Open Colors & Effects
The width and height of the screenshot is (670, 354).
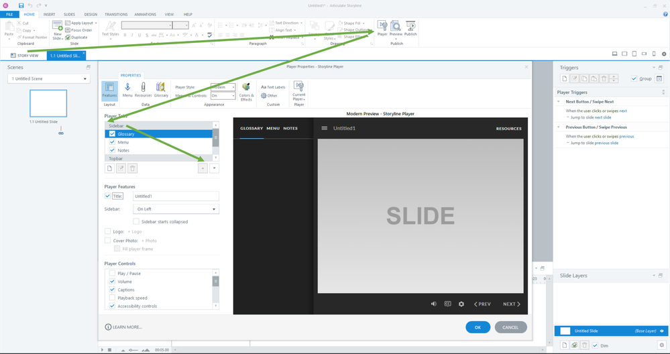coord(246,92)
